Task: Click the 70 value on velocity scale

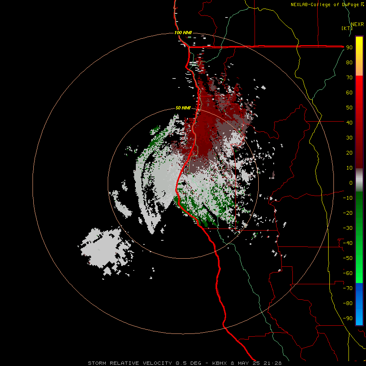Action: [349, 78]
